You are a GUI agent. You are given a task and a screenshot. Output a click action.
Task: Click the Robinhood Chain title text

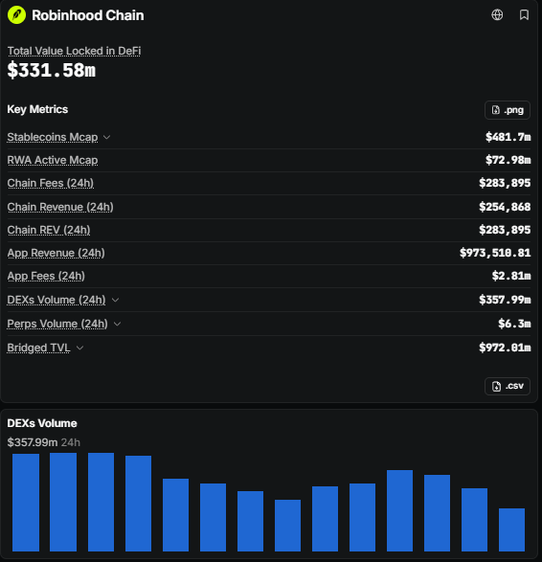coord(88,15)
